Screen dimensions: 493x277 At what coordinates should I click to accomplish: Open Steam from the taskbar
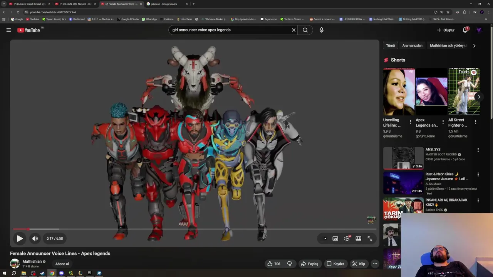coord(42,273)
